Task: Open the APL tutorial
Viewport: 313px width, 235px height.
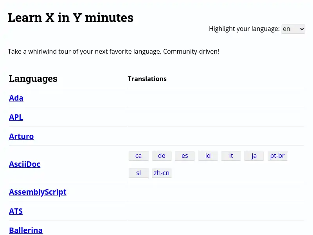Action: 16,117
